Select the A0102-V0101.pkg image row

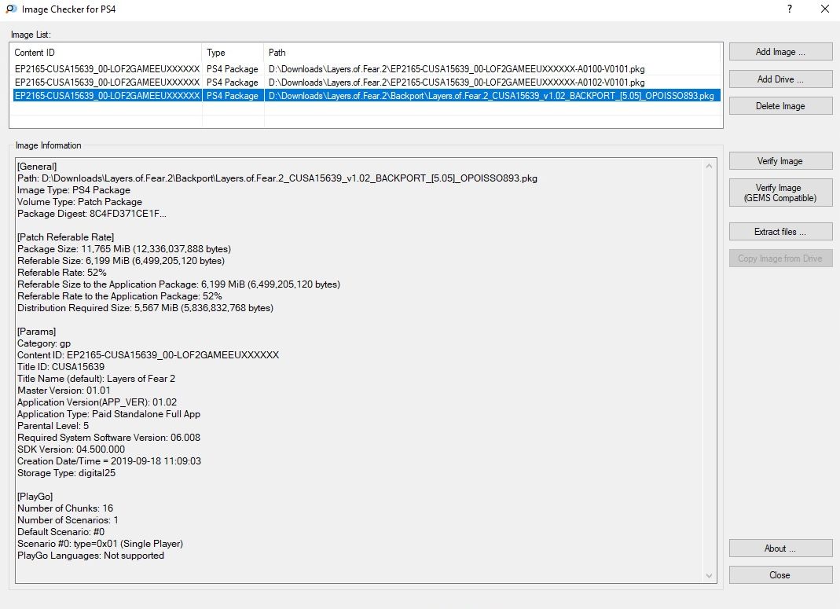pyautogui.click(x=365, y=83)
